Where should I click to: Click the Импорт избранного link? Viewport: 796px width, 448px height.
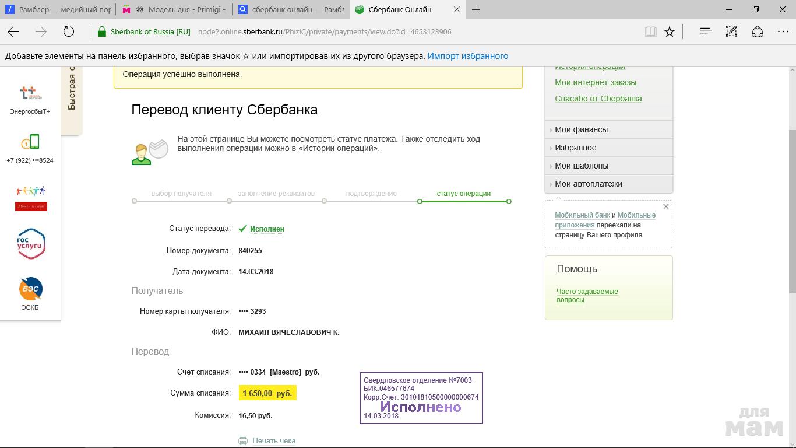click(x=467, y=56)
